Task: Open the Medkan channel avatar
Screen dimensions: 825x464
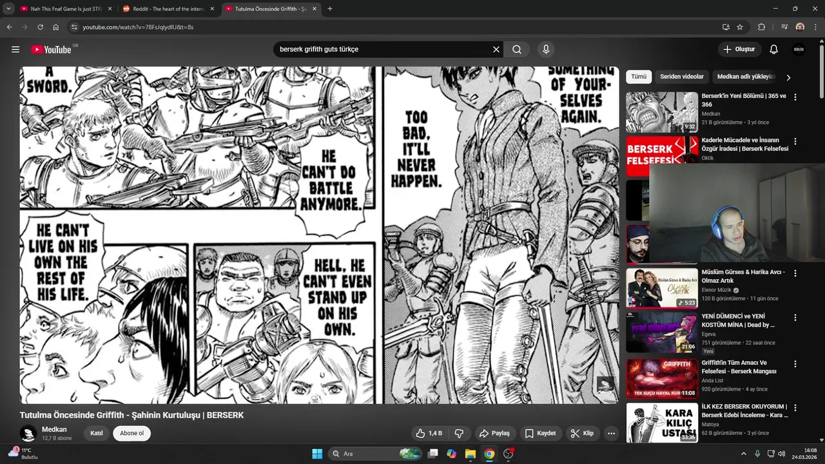Action: coord(28,433)
